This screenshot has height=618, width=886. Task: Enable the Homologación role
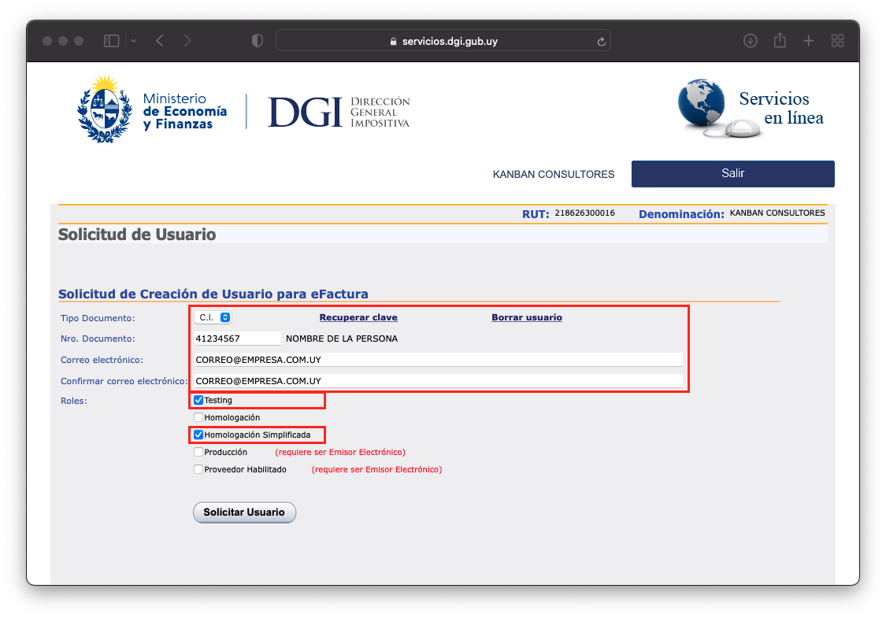pyautogui.click(x=198, y=417)
